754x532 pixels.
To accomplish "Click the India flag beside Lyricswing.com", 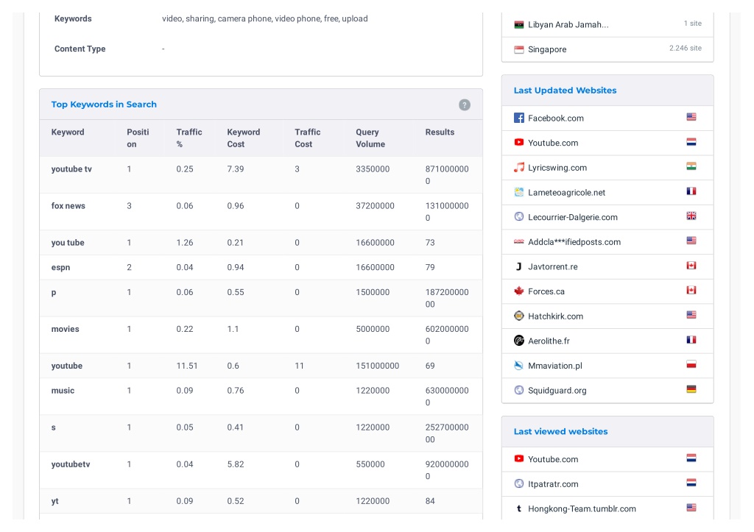I will coord(691,166).
